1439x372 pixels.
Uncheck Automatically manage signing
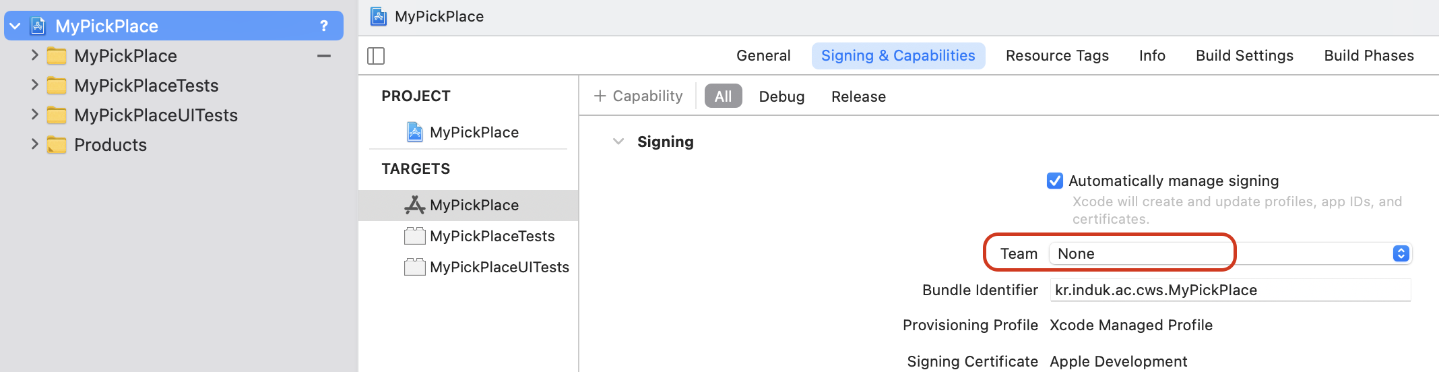1055,181
